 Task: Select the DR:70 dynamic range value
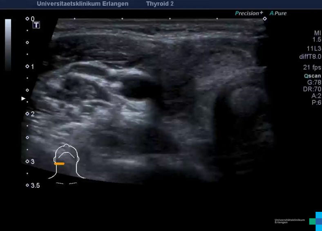click(x=313, y=89)
